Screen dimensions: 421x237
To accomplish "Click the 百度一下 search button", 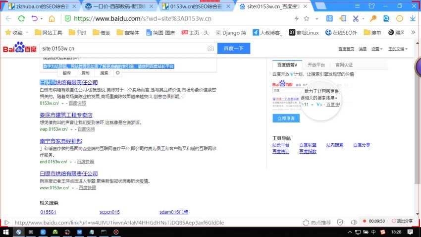I will coord(234,49).
